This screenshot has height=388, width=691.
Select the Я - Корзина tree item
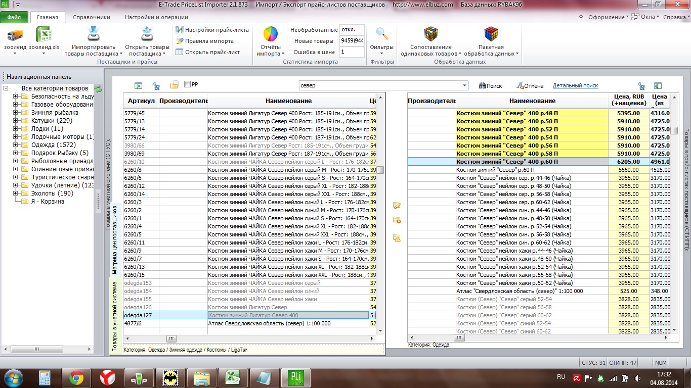coord(48,202)
